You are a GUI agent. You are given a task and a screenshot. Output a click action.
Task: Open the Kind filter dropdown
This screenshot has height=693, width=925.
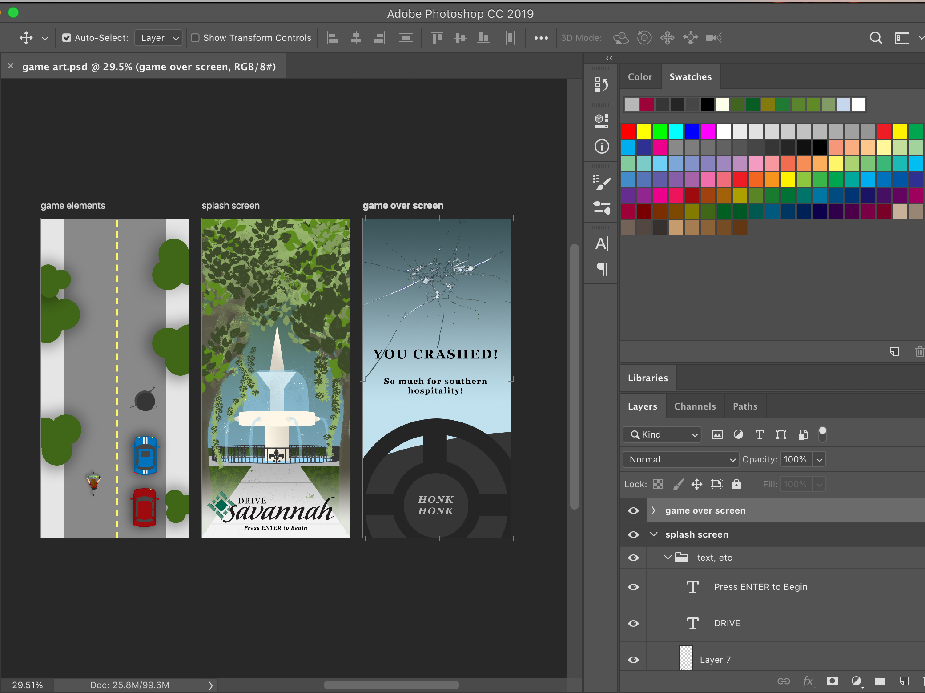(662, 434)
